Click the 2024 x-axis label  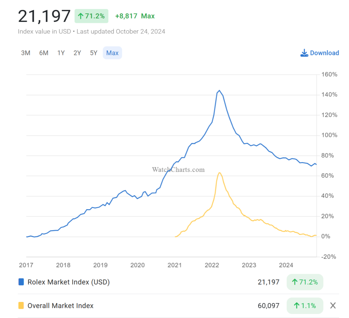pyautogui.click(x=286, y=265)
